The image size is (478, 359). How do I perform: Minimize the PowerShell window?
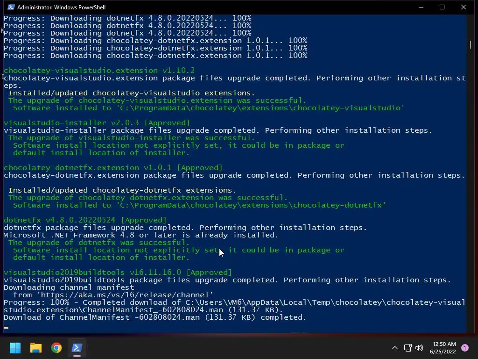tap(421, 7)
